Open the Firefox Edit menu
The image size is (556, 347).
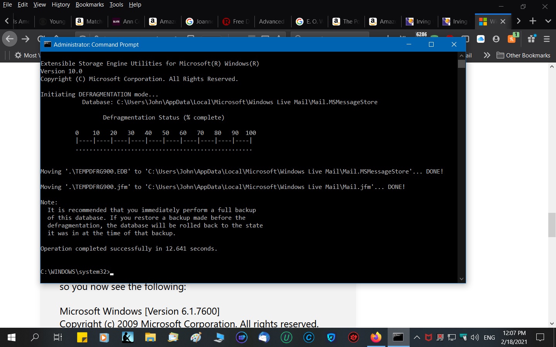23,5
